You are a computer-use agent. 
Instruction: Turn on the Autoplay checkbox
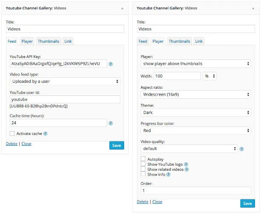tap(143, 159)
